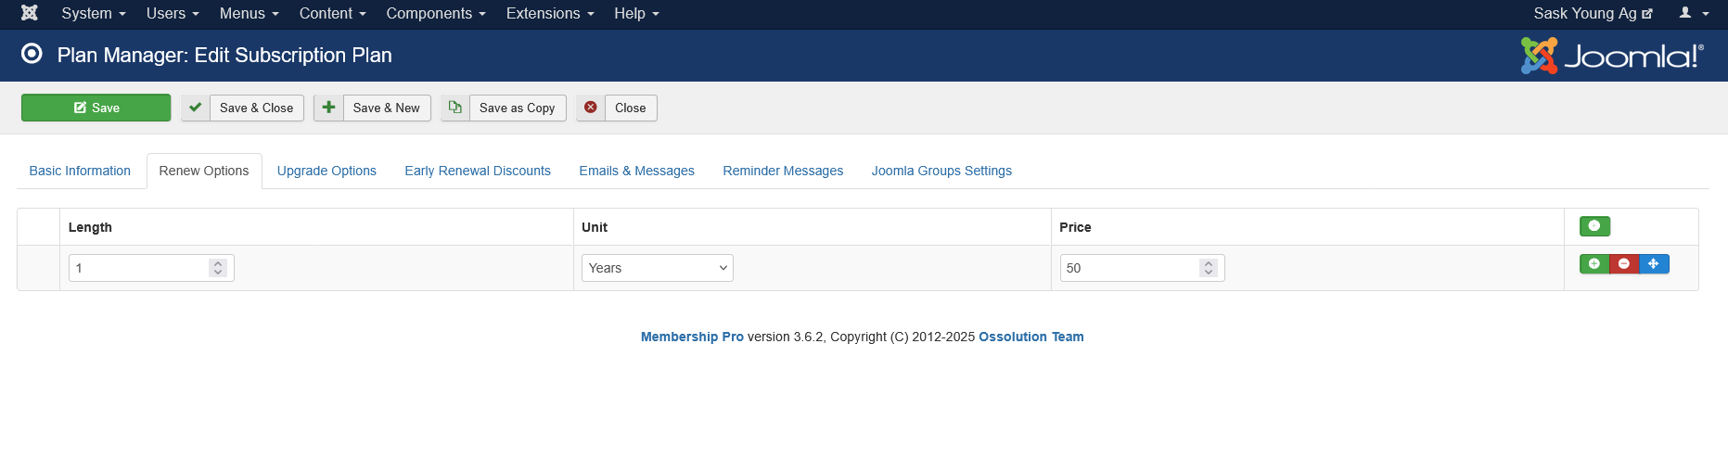This screenshot has height=471, width=1728.
Task: Open the Membership Pro footer link
Action: (x=692, y=337)
